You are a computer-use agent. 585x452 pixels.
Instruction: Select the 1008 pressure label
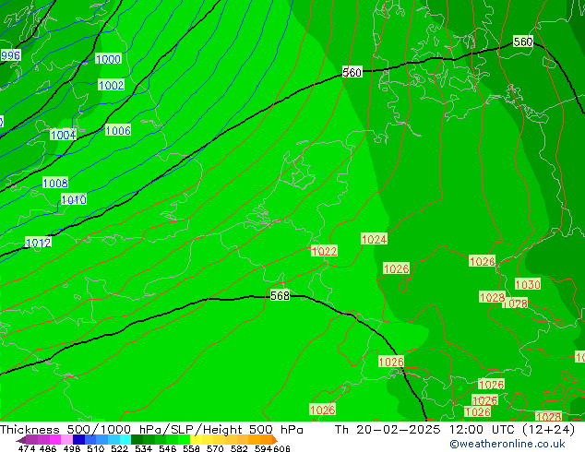(55, 183)
